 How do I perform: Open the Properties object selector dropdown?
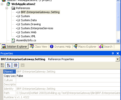[117, 59]
